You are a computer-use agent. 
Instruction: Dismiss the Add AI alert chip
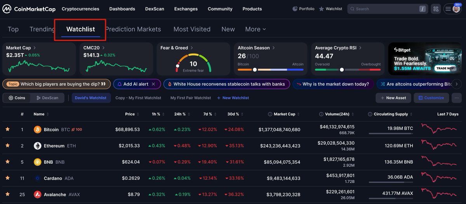(153, 84)
